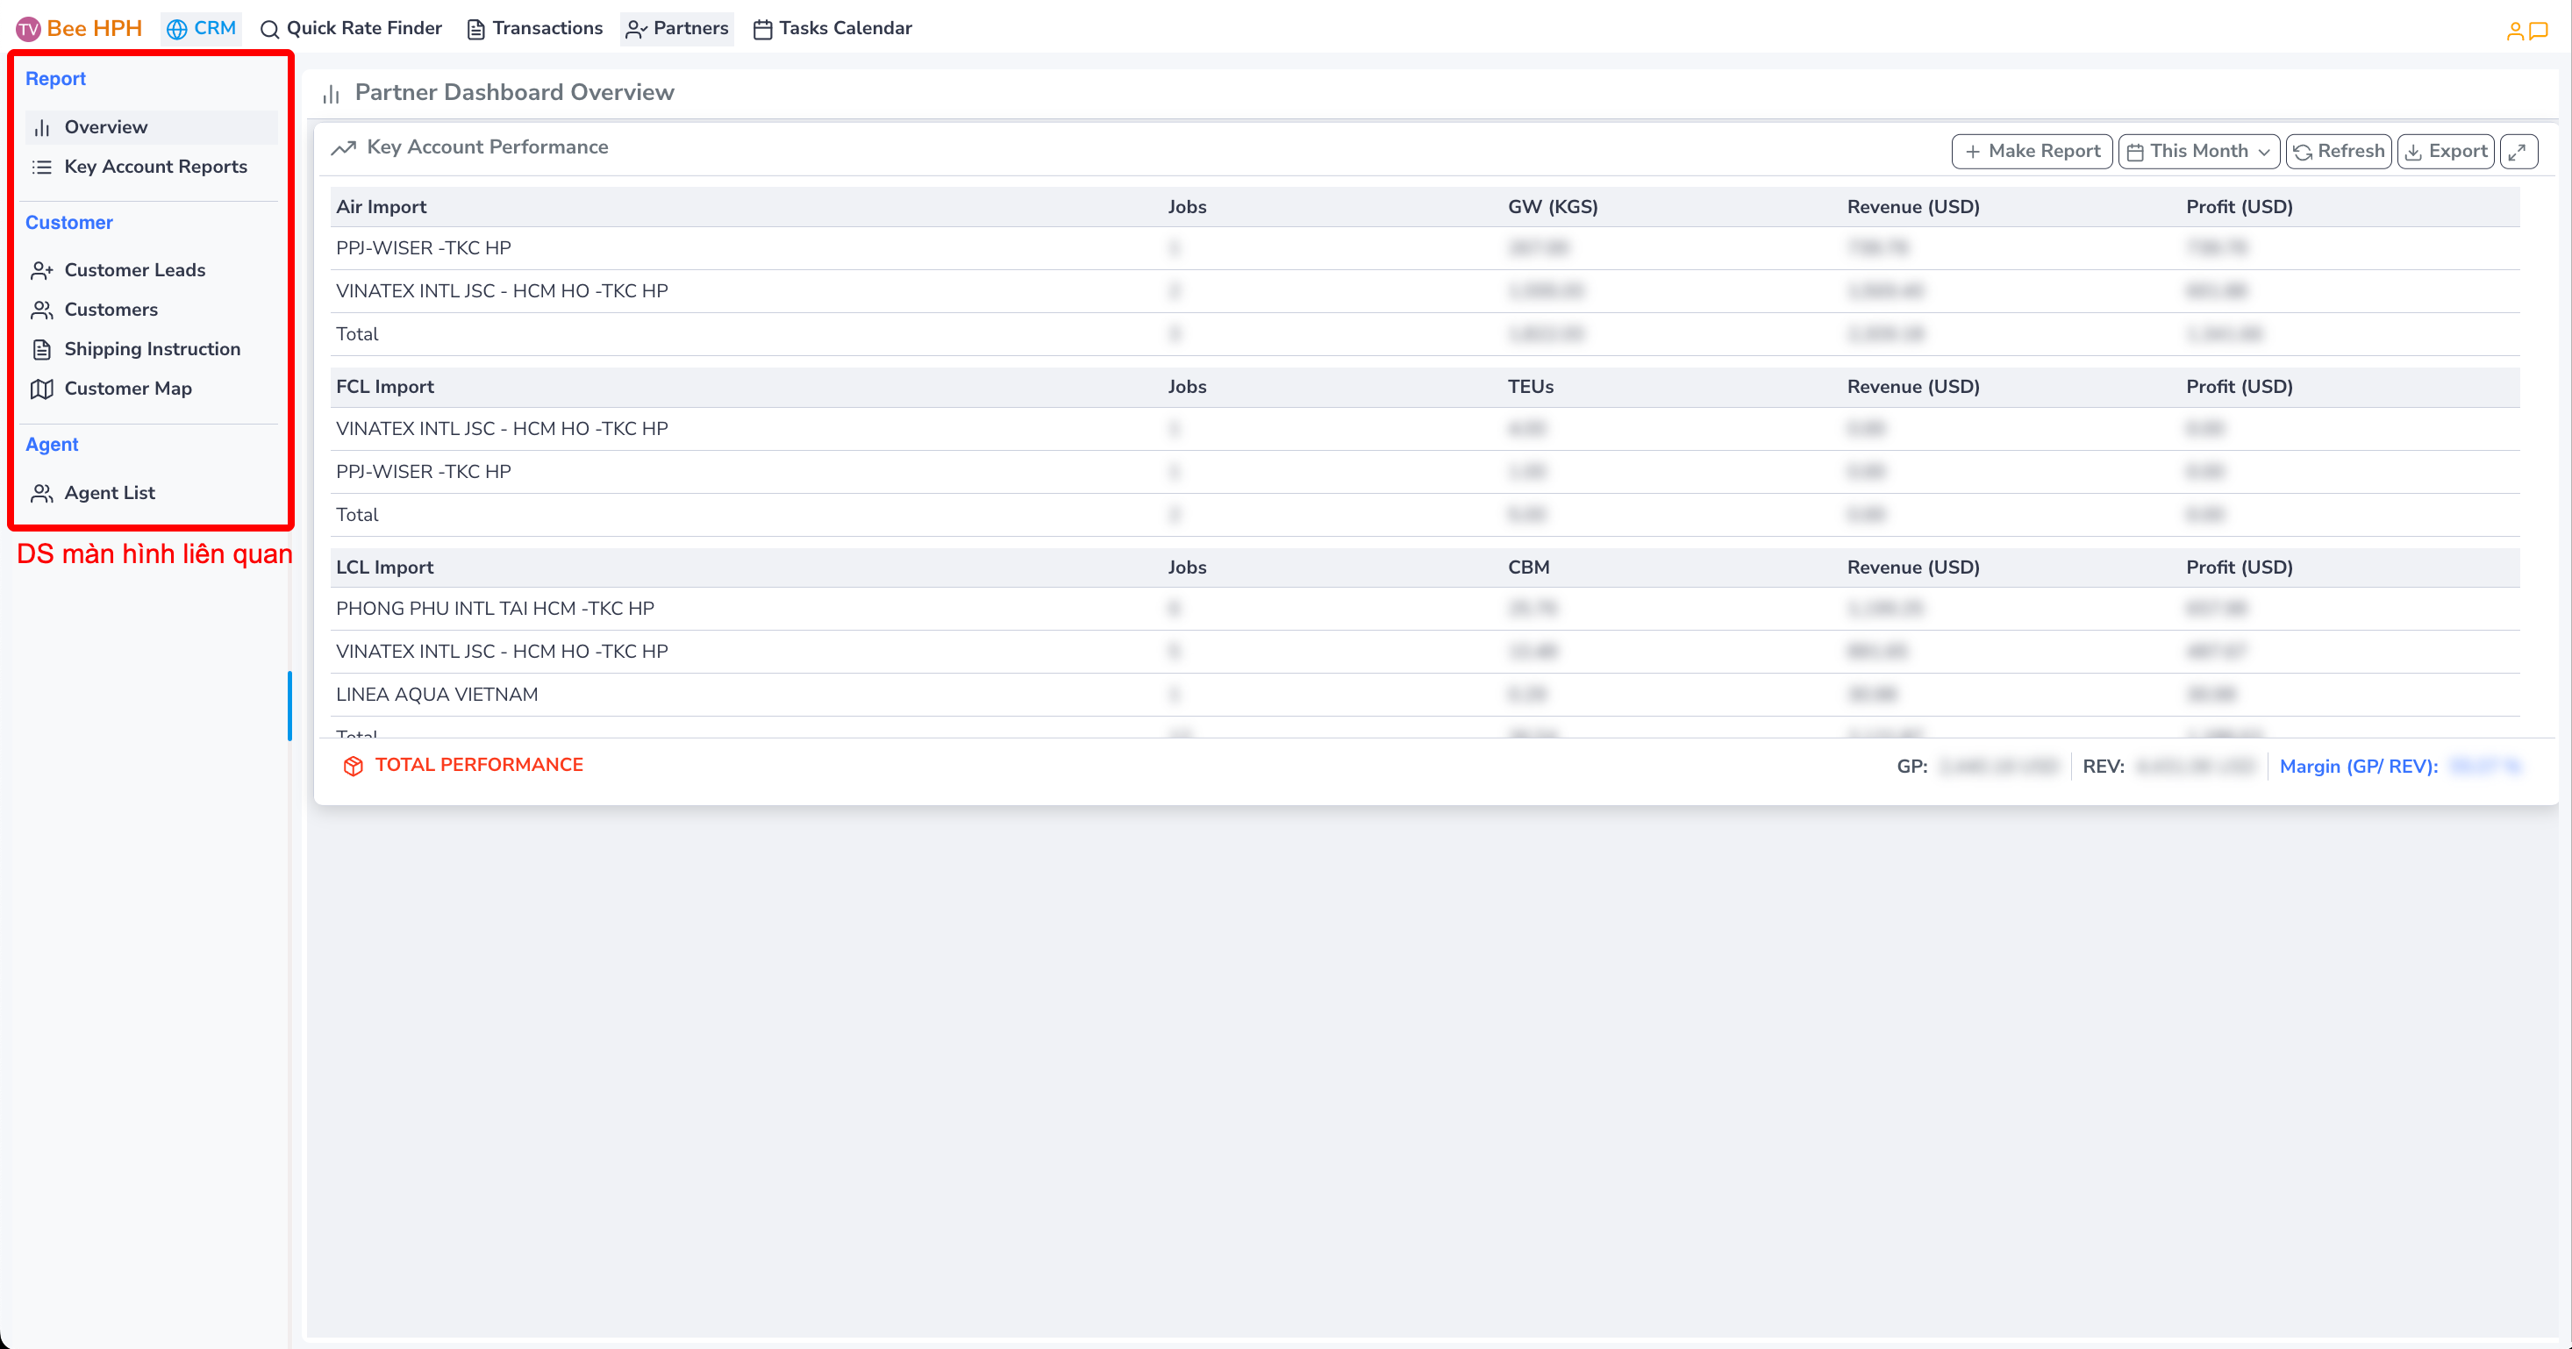Click the Customer Leads add-user icon
Viewport: 2572px width, 1349px height.
(42, 271)
